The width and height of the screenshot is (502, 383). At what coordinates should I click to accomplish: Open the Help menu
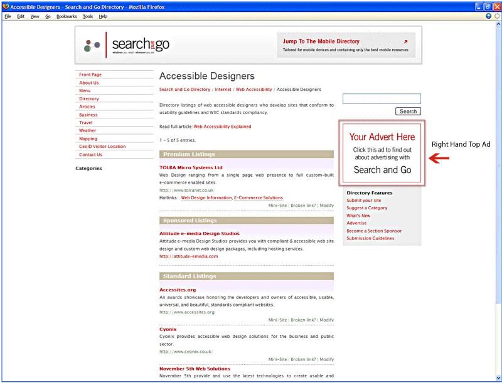[x=103, y=16]
